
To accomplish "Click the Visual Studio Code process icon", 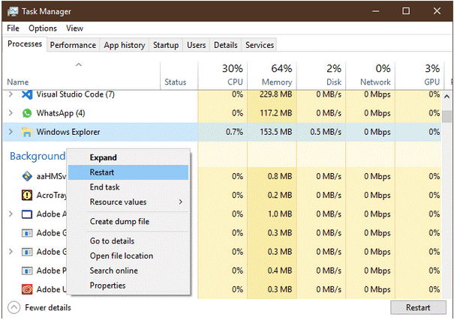I will tap(28, 94).
